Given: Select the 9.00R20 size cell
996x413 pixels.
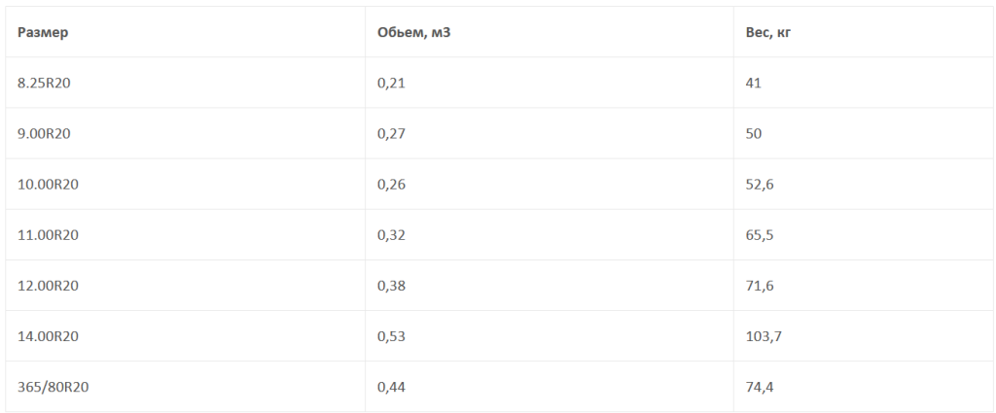Looking at the screenshot, I should tap(45, 133).
